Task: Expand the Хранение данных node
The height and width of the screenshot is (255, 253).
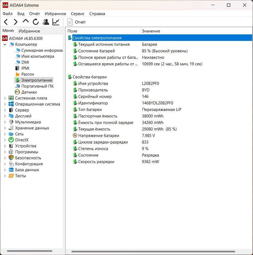Action: pos(5,128)
